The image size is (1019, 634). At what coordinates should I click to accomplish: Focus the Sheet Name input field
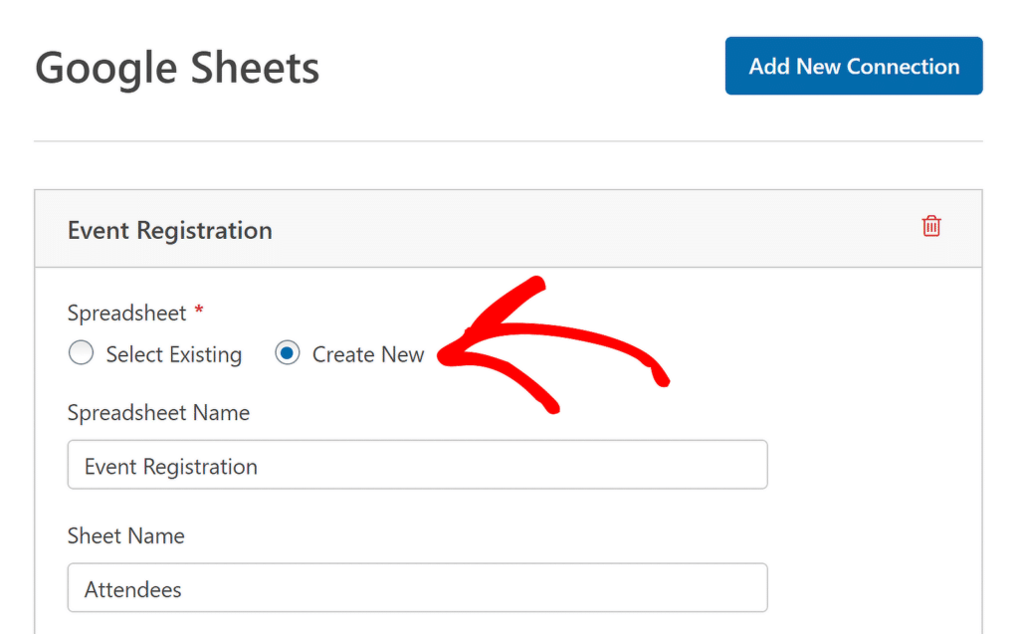tap(417, 588)
